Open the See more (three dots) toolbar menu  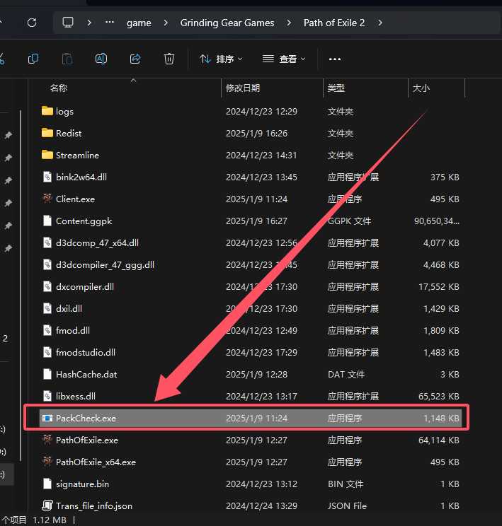(x=335, y=59)
